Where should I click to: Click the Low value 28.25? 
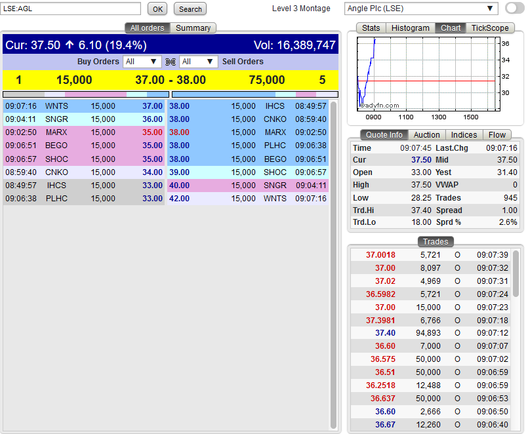[x=421, y=198]
